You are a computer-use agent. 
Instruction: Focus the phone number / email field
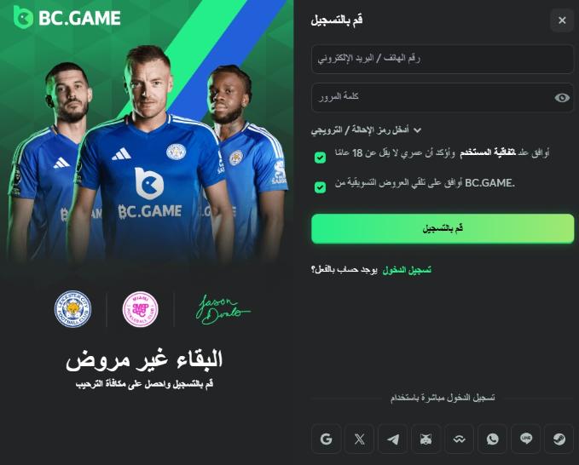(x=443, y=59)
